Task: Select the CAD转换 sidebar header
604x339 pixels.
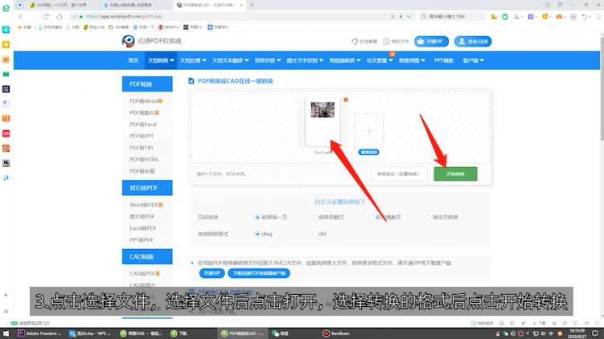Action: pos(147,256)
